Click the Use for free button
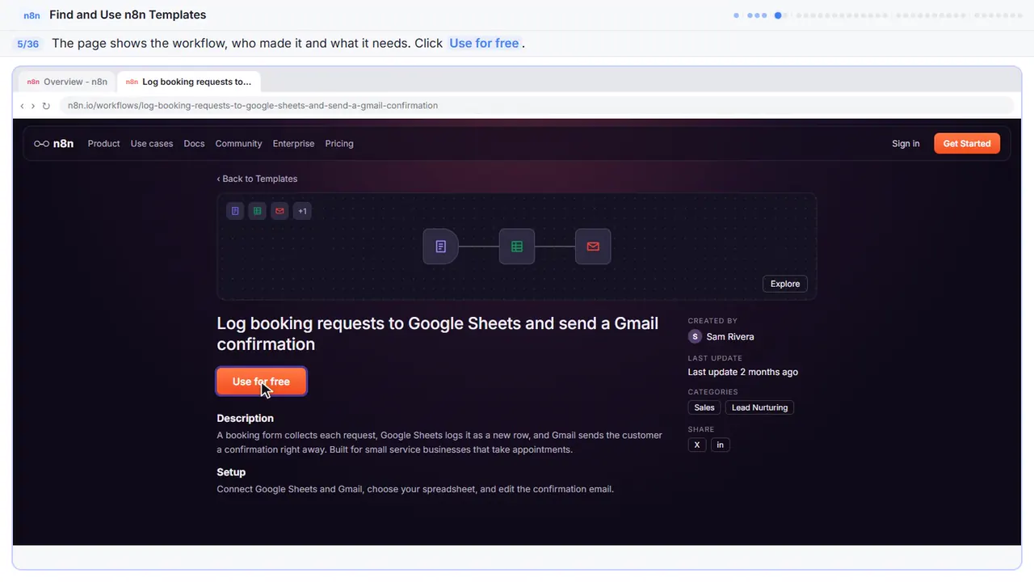Viewport: 1034px width, 582px height. [x=261, y=382]
